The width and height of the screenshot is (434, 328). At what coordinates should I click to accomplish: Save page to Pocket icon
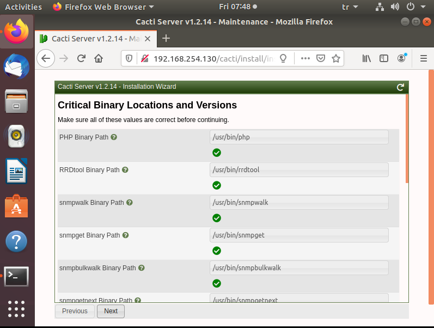(321, 58)
